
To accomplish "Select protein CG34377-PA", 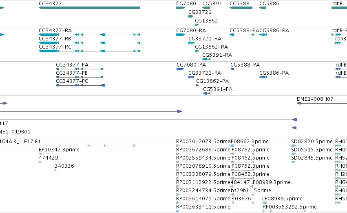I will pyautogui.click(x=80, y=69).
